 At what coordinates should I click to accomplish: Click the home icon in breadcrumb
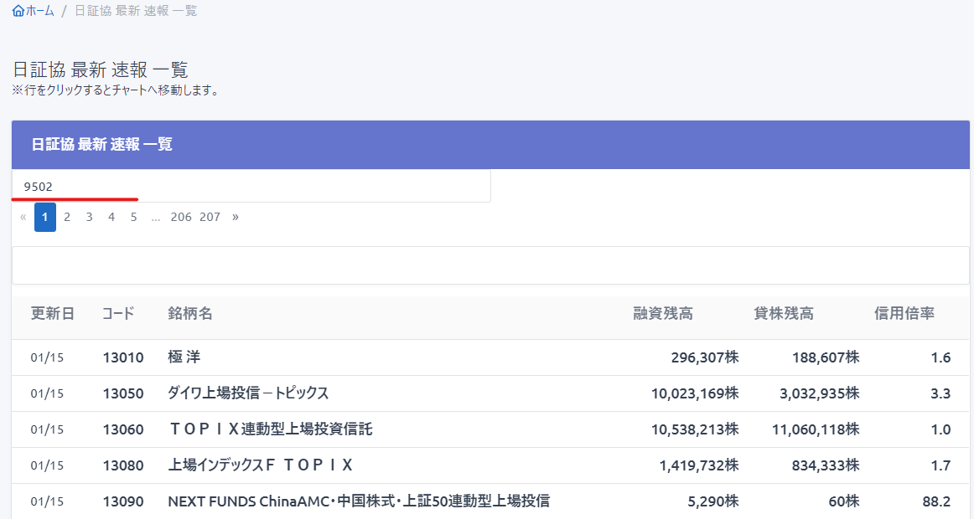pyautogui.click(x=18, y=11)
